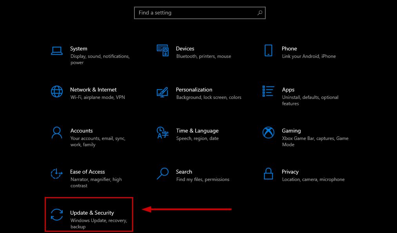Focus the Find a setting field
Screen dimensions: 397x233
pos(200,13)
